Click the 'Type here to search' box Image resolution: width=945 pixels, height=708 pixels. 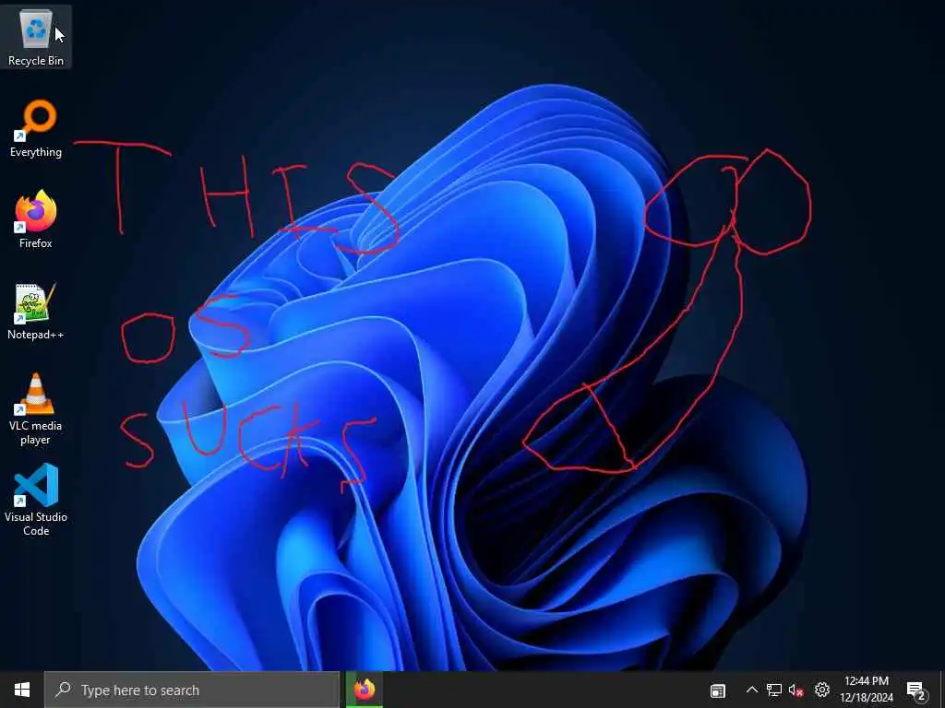click(192, 690)
